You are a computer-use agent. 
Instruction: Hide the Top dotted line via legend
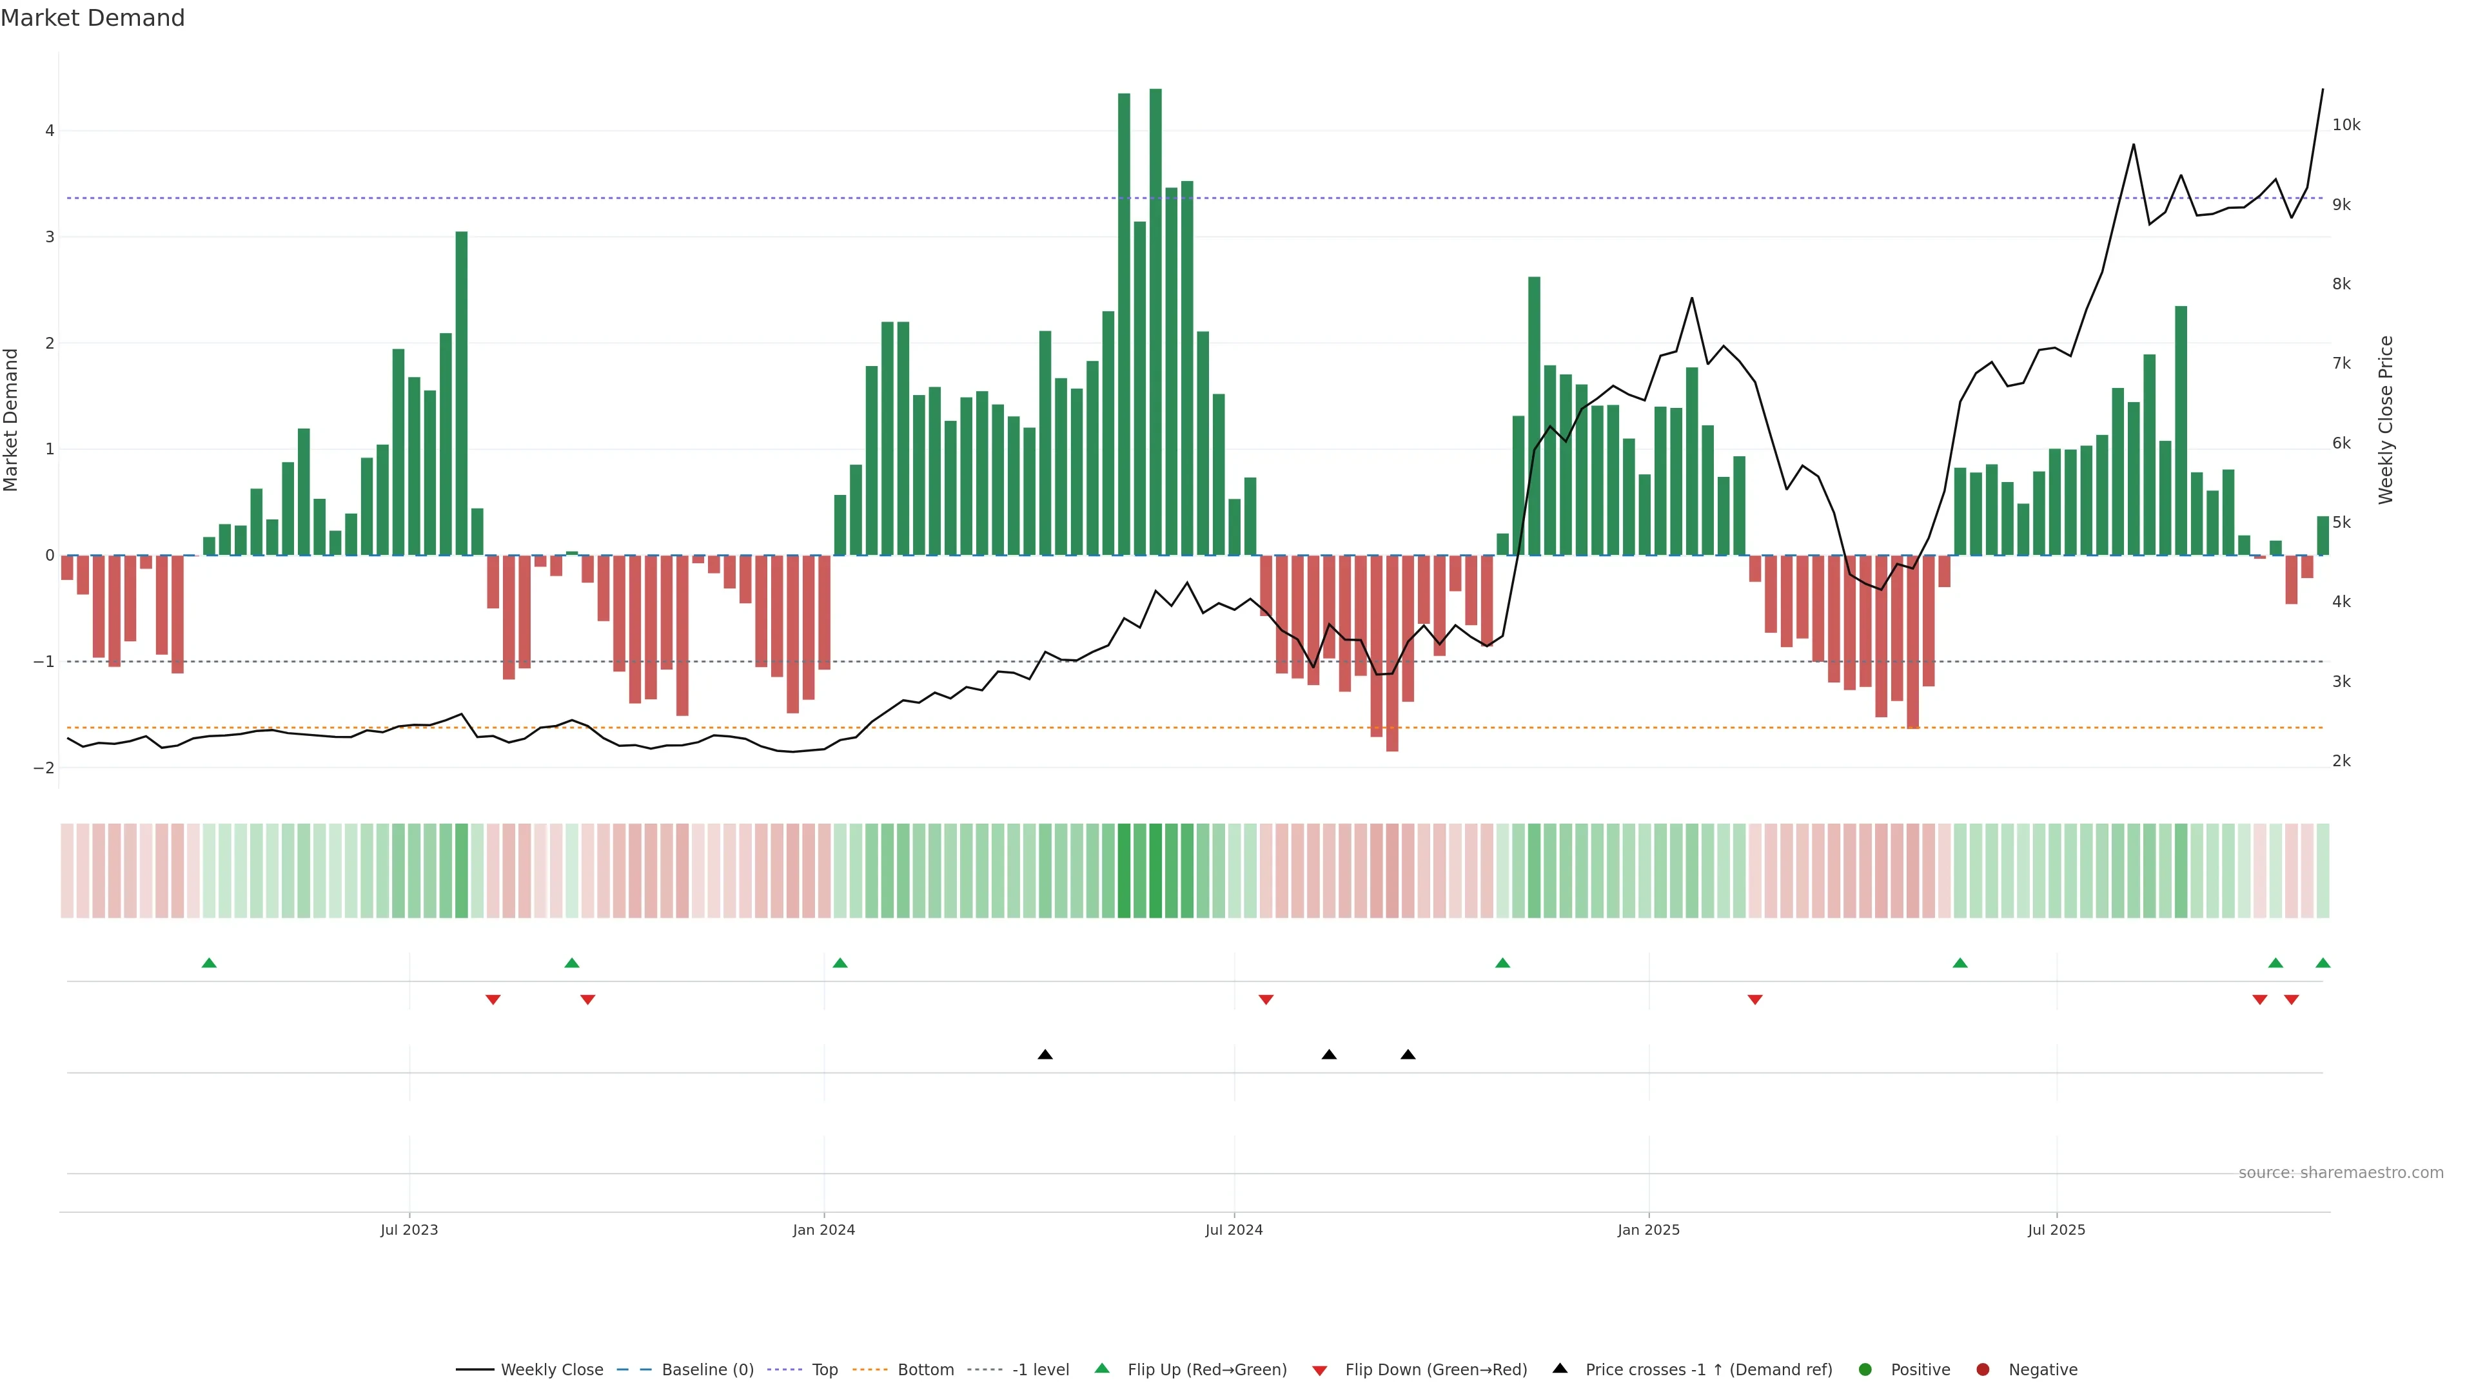(824, 1370)
